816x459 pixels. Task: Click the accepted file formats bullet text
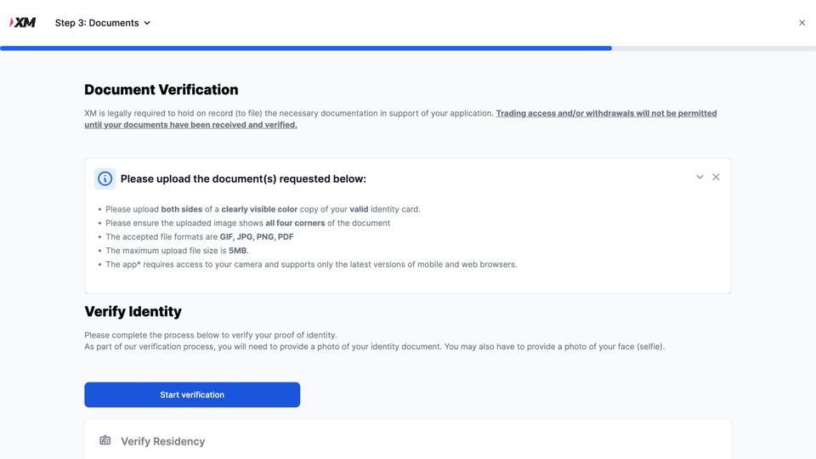click(x=199, y=237)
